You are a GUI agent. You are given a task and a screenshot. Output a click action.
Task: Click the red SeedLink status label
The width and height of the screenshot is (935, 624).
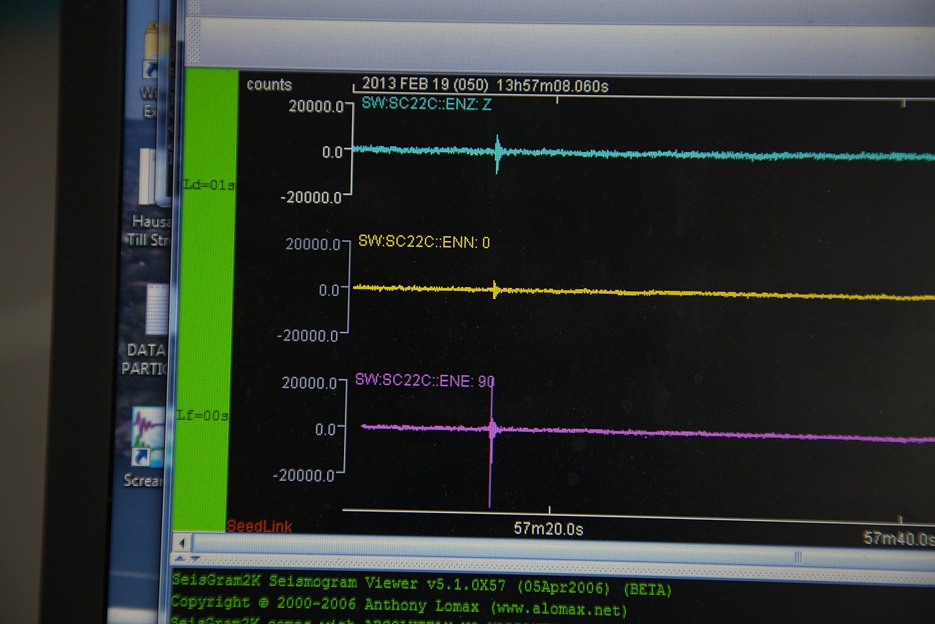(x=259, y=526)
